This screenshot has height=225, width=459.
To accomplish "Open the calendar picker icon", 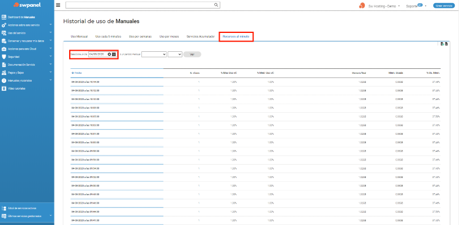I will tap(114, 54).
